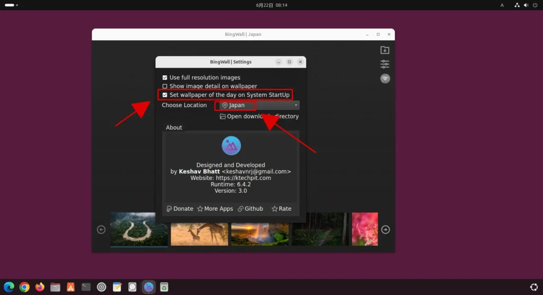Click the Activities workspace indicator
The height and width of the screenshot is (295, 543).
pyautogui.click(x=11, y=5)
